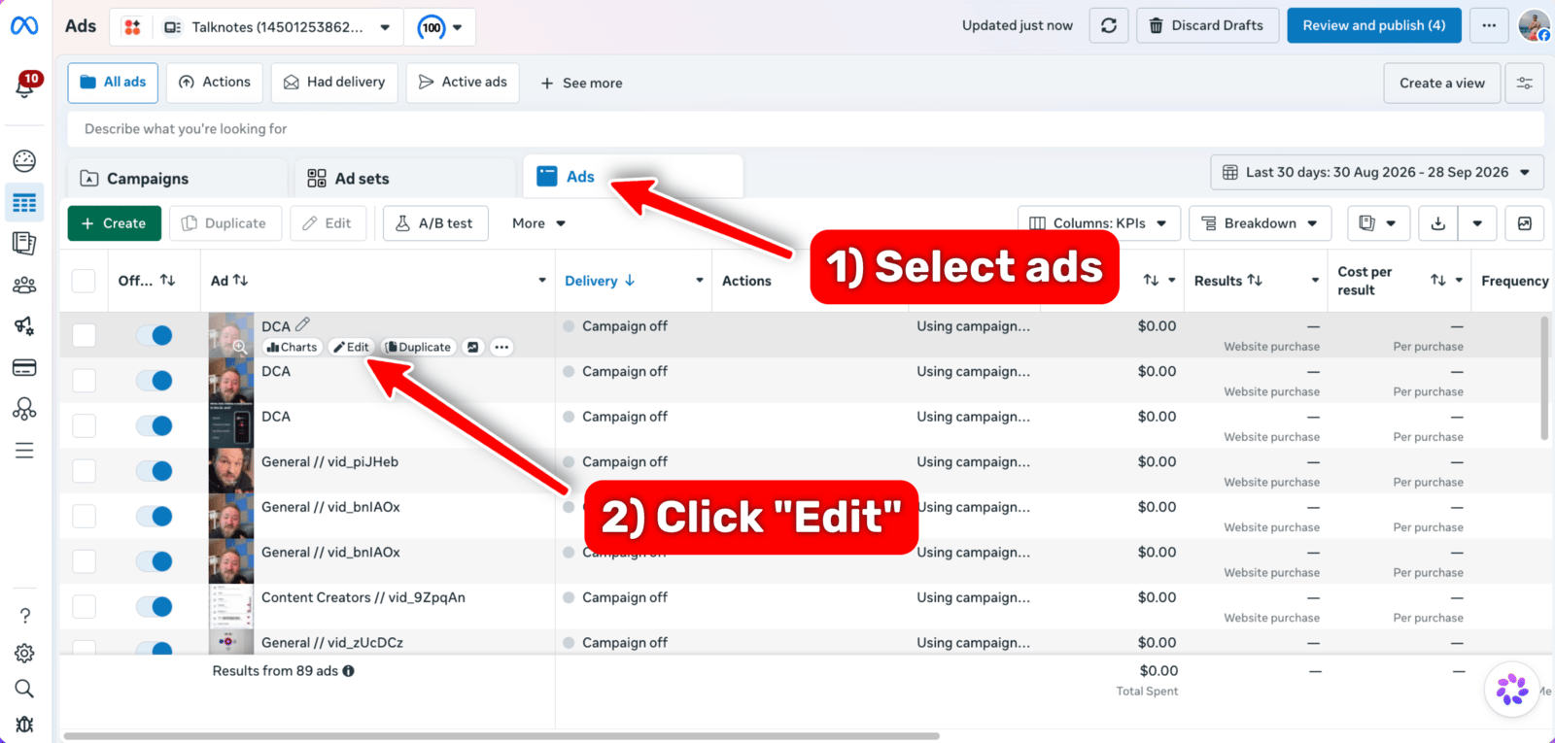Screen dimensions: 1555x743
Task: Open the Columns: KPIs dropdown
Action: [1099, 223]
